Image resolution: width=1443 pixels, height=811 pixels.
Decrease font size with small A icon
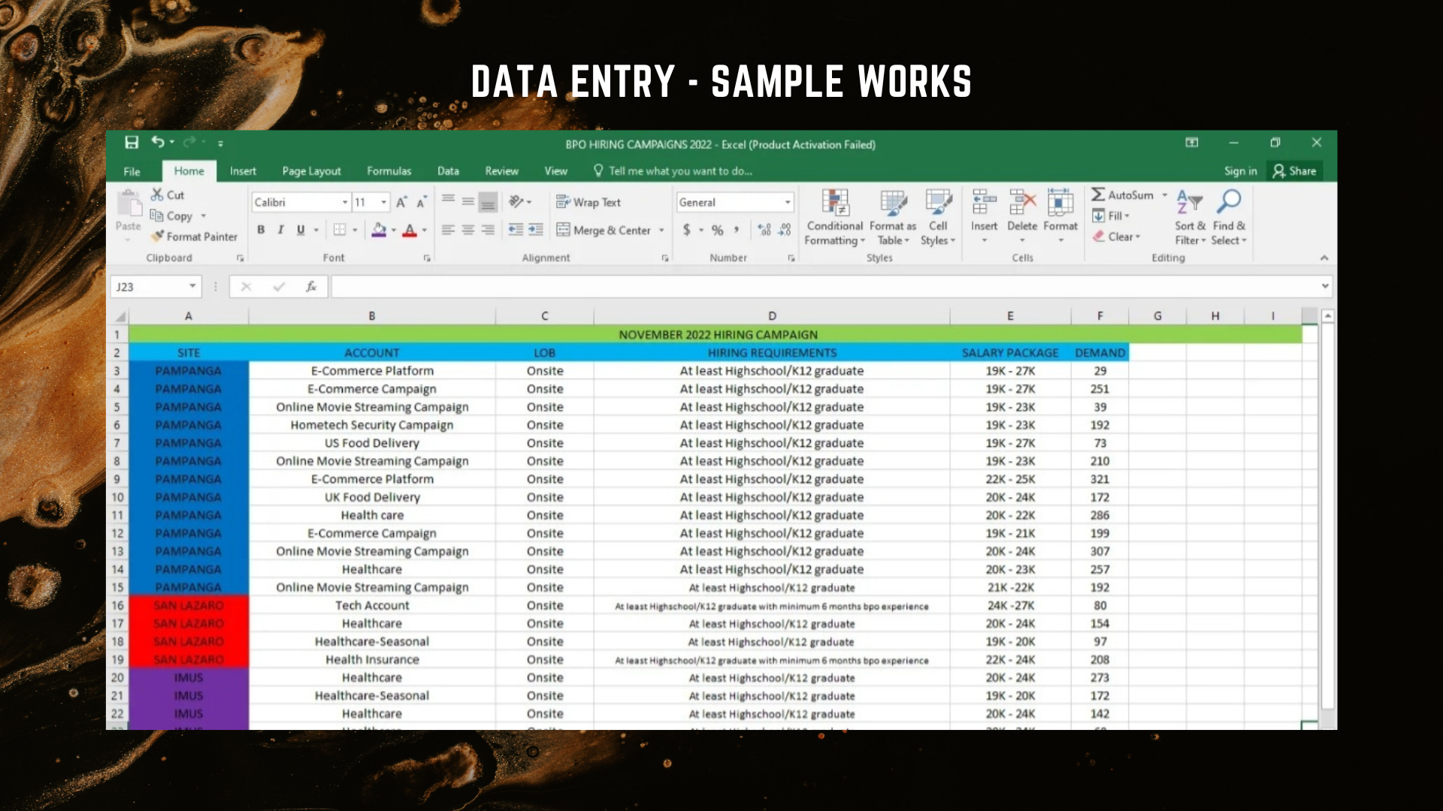coord(422,202)
